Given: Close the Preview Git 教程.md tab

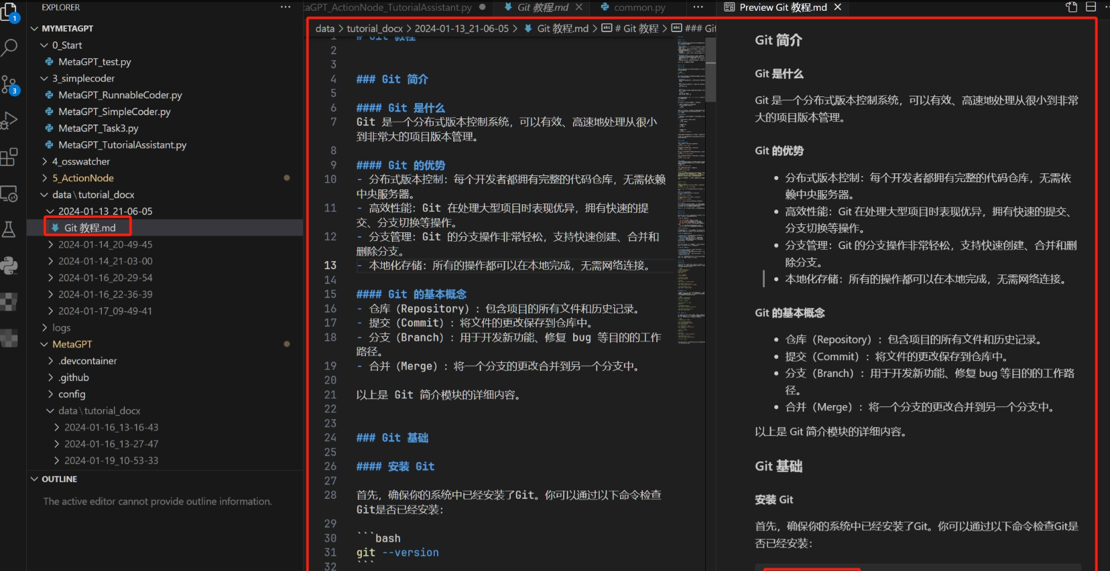Looking at the screenshot, I should click(838, 7).
